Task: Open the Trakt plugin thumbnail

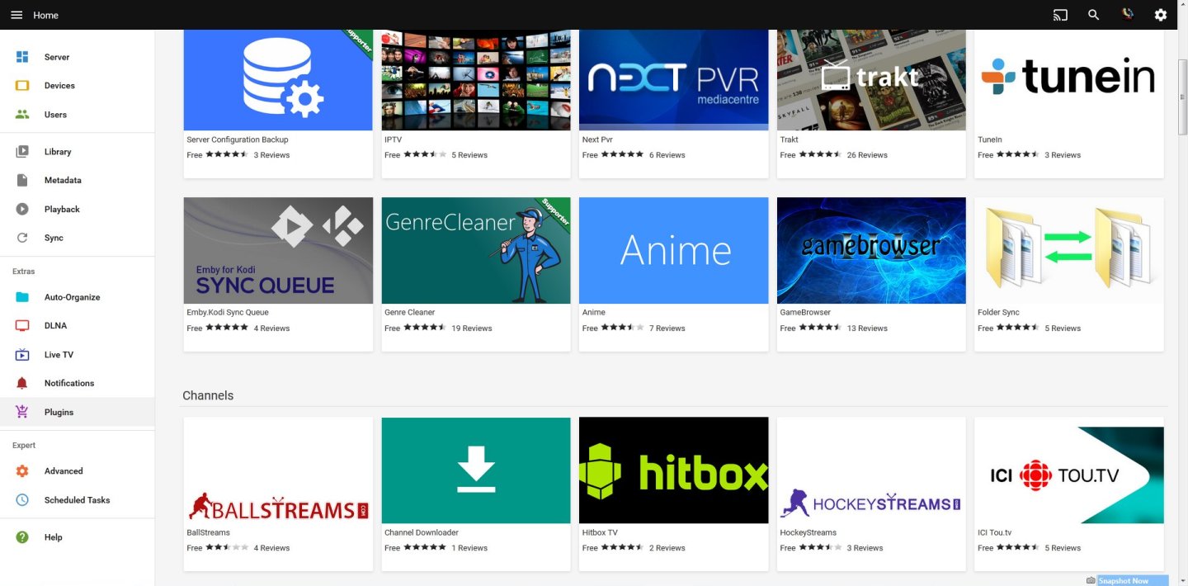Action: (871, 80)
